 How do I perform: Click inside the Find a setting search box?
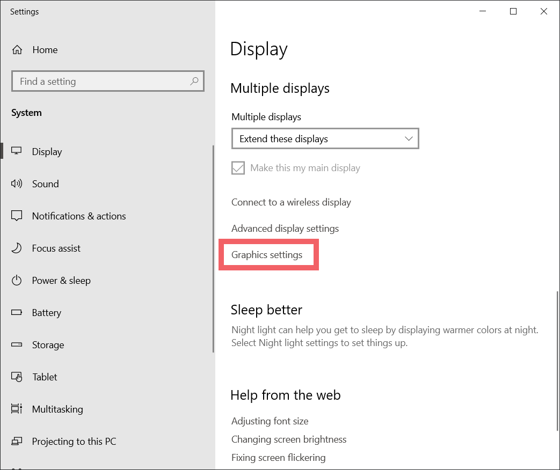pyautogui.click(x=107, y=81)
